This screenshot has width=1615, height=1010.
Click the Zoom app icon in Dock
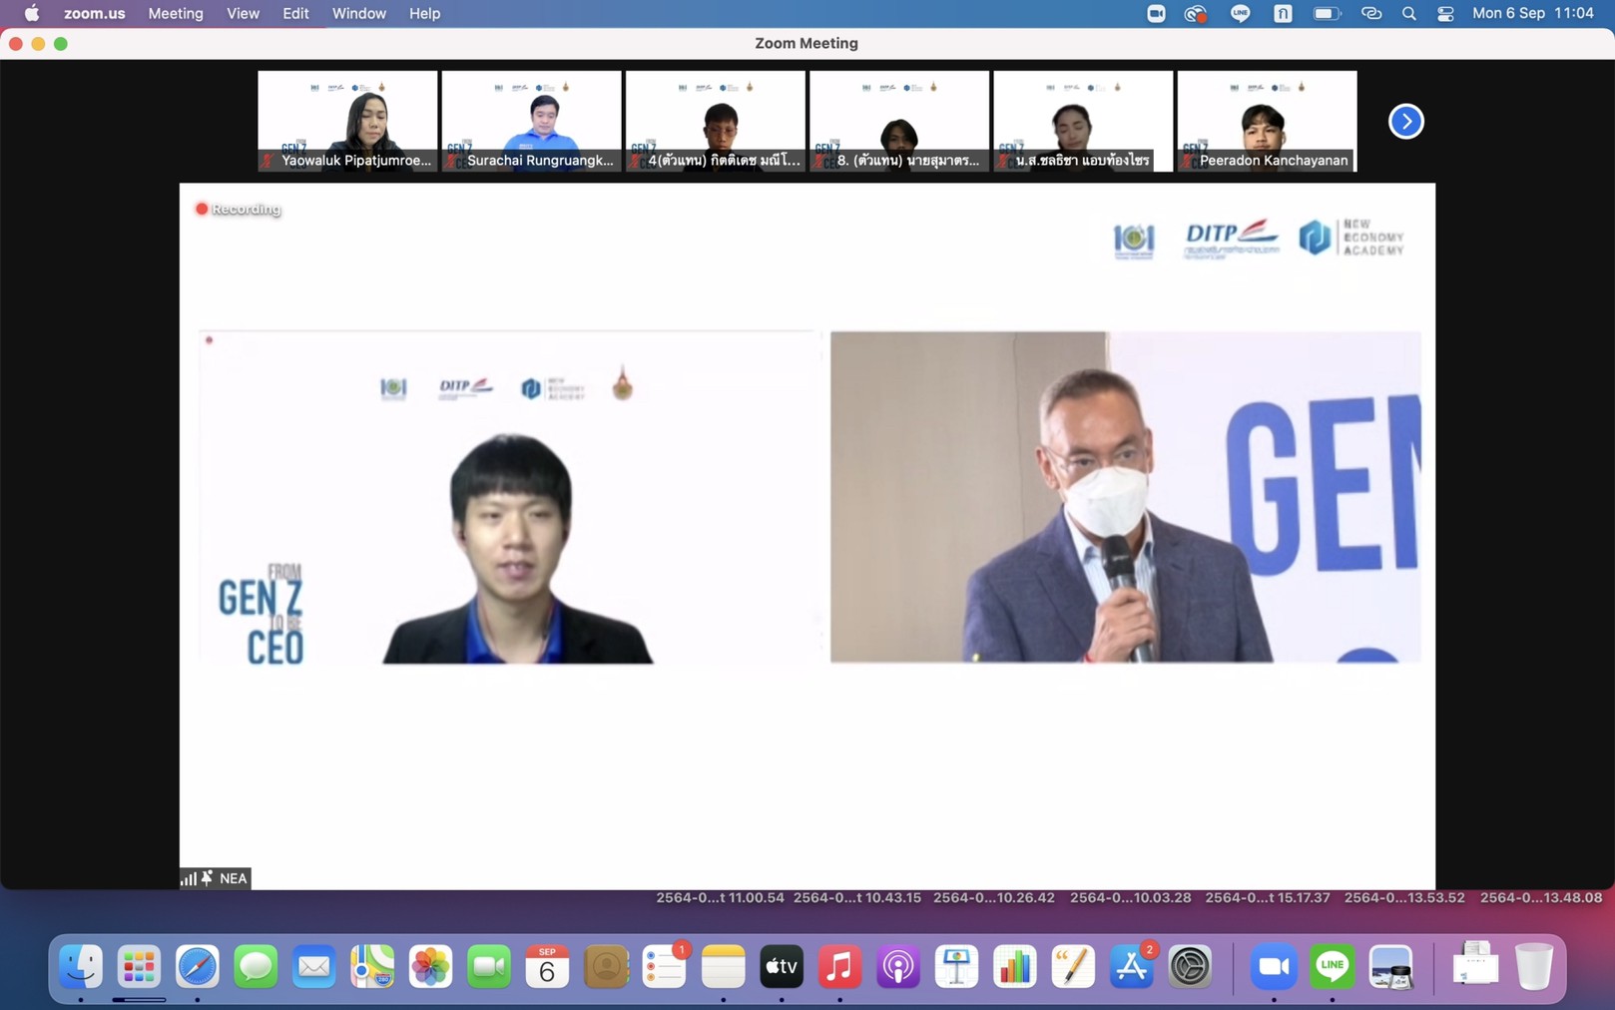pyautogui.click(x=1274, y=966)
